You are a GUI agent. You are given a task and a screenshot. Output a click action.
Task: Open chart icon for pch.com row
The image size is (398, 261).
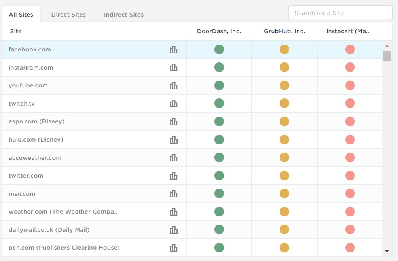[x=174, y=248]
